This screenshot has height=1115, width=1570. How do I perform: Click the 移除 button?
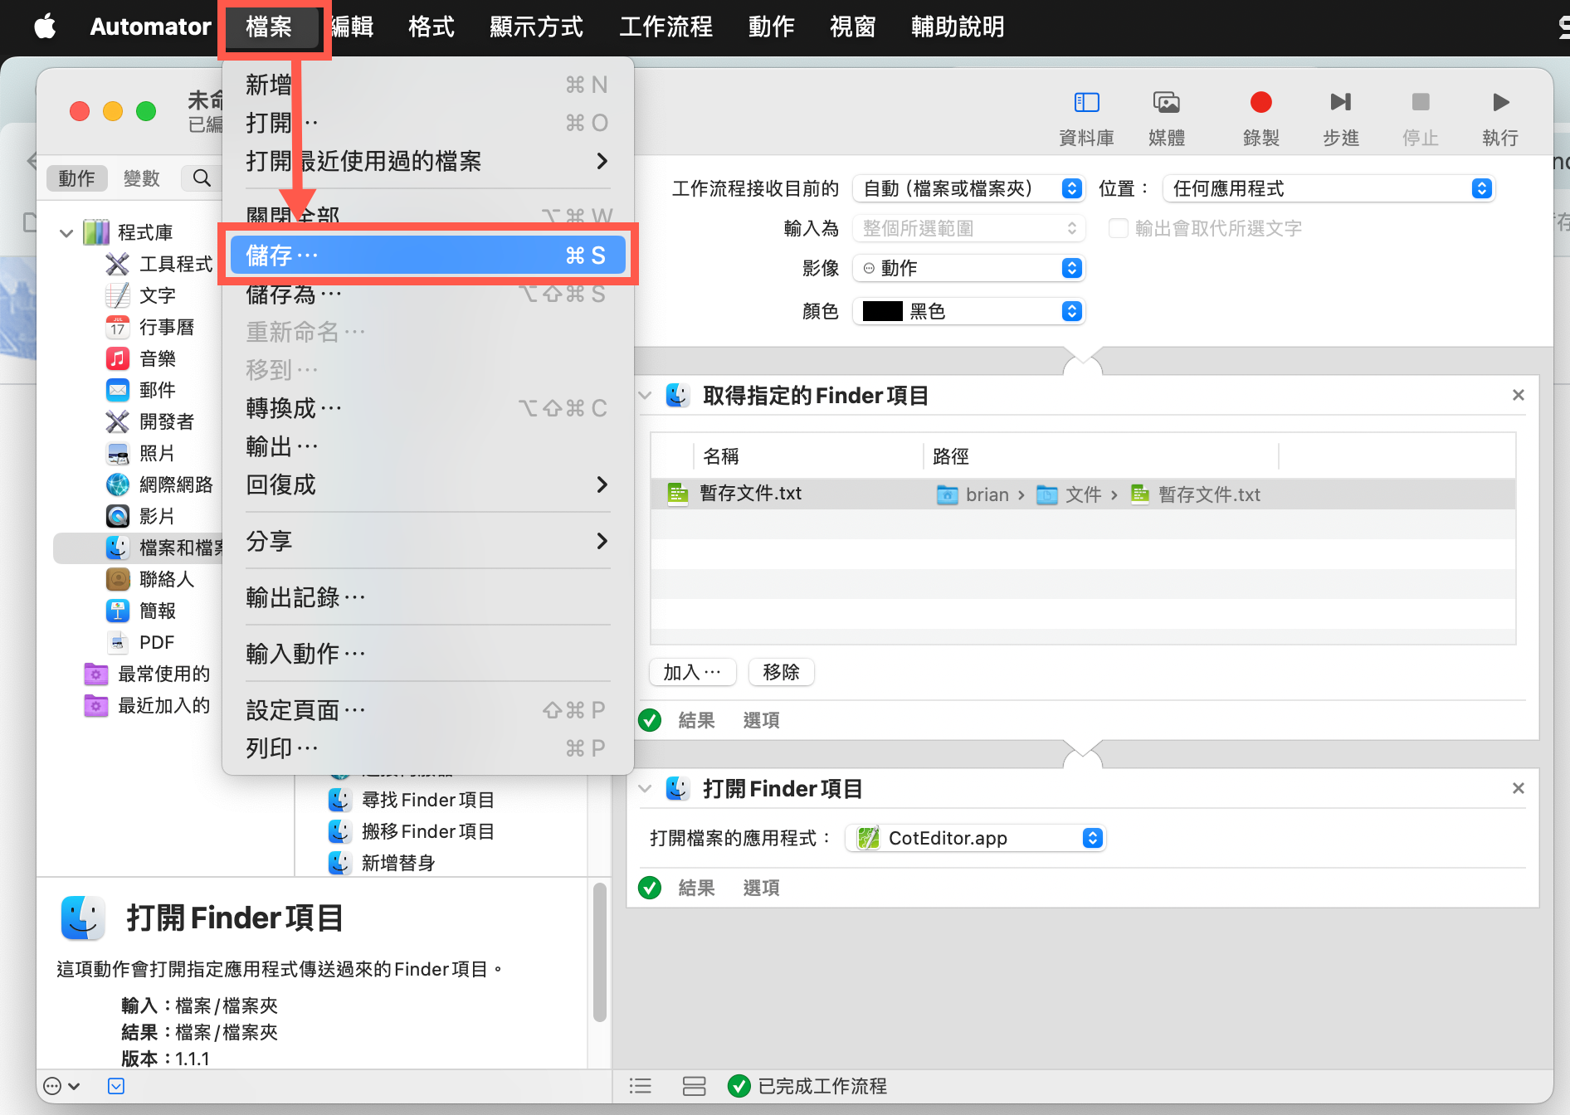tap(781, 672)
